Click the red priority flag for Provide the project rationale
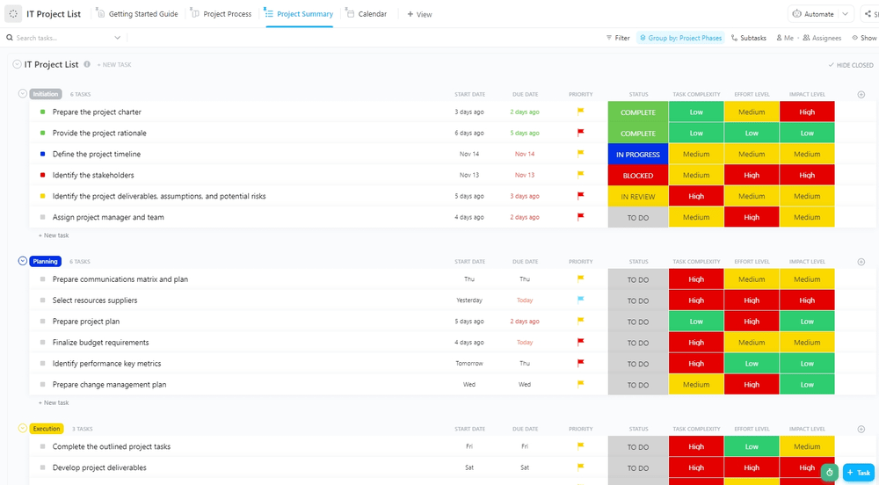The height and width of the screenshot is (485, 879). 580,133
